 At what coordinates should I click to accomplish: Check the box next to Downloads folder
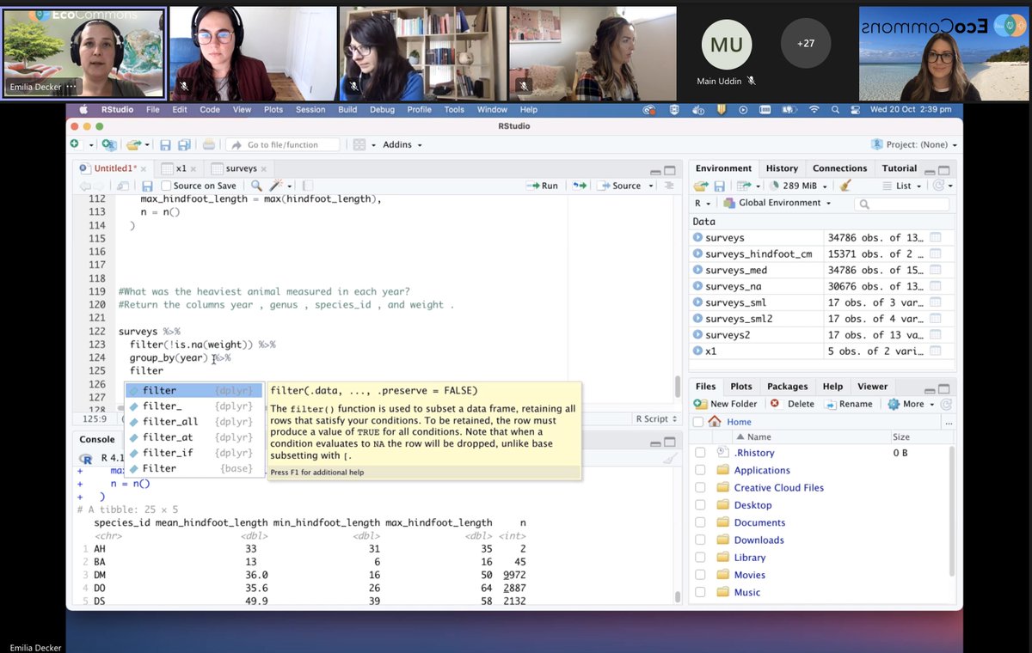(x=700, y=540)
